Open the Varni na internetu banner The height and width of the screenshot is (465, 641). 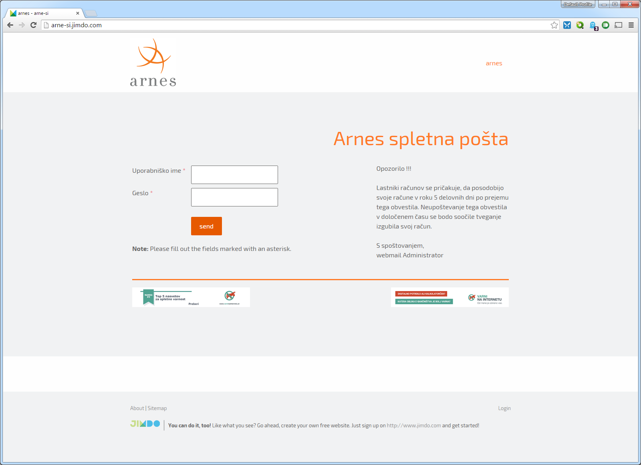click(x=450, y=297)
